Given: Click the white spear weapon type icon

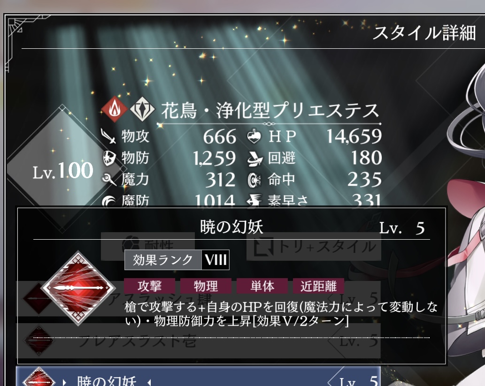Looking at the screenshot, I should 142,109.
